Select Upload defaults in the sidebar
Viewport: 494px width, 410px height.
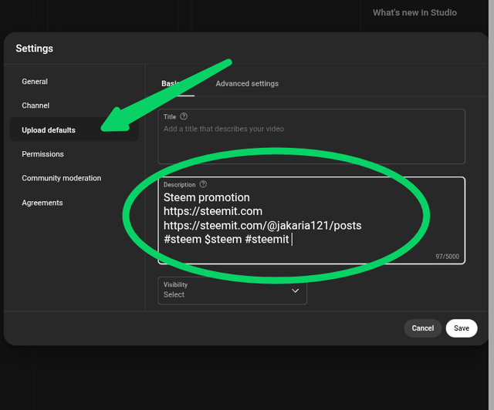tap(49, 130)
